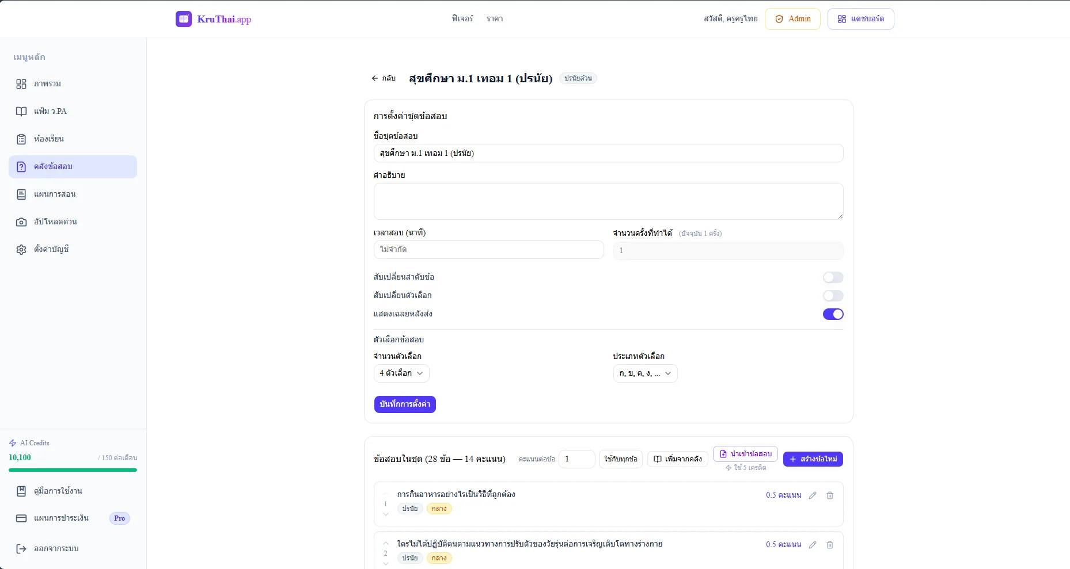Image resolution: width=1070 pixels, height=569 pixels.
Task: Click the grid icon in แดชบอร์ด button
Action: pyautogui.click(x=842, y=19)
